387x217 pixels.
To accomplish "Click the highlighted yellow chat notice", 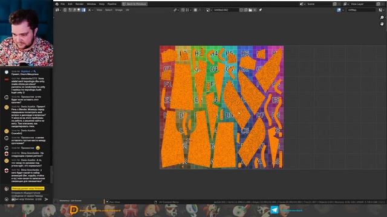I will (x=28, y=189).
